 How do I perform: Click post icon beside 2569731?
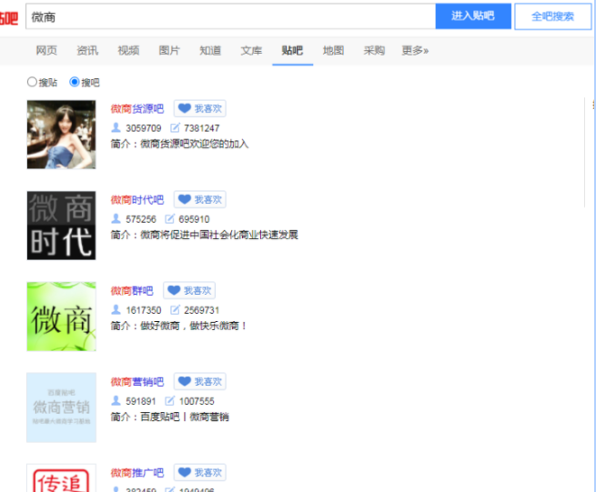(175, 309)
